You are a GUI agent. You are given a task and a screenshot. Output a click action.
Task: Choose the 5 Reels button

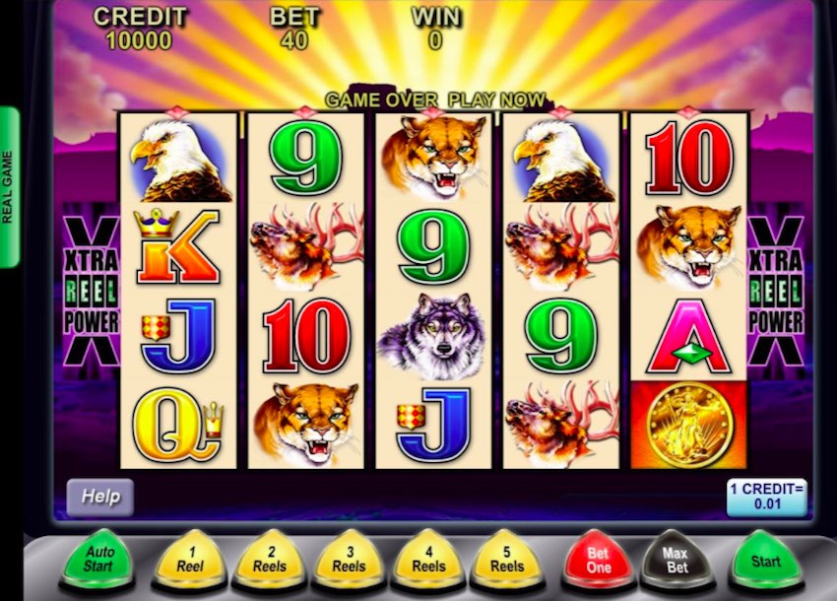[x=508, y=561]
